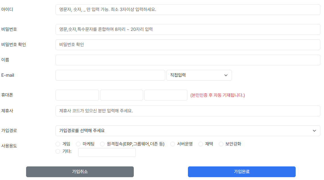Click the first 휴대폰 number box
This screenshot has width=324, height=180.
[77, 95]
